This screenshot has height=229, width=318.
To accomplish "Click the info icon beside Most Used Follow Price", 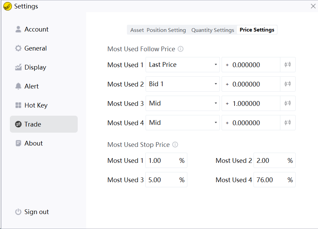I will [x=181, y=49].
